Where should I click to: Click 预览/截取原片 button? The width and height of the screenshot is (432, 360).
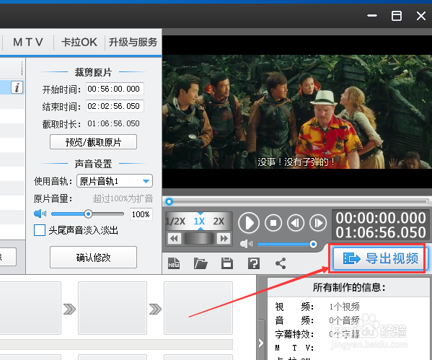(93, 142)
